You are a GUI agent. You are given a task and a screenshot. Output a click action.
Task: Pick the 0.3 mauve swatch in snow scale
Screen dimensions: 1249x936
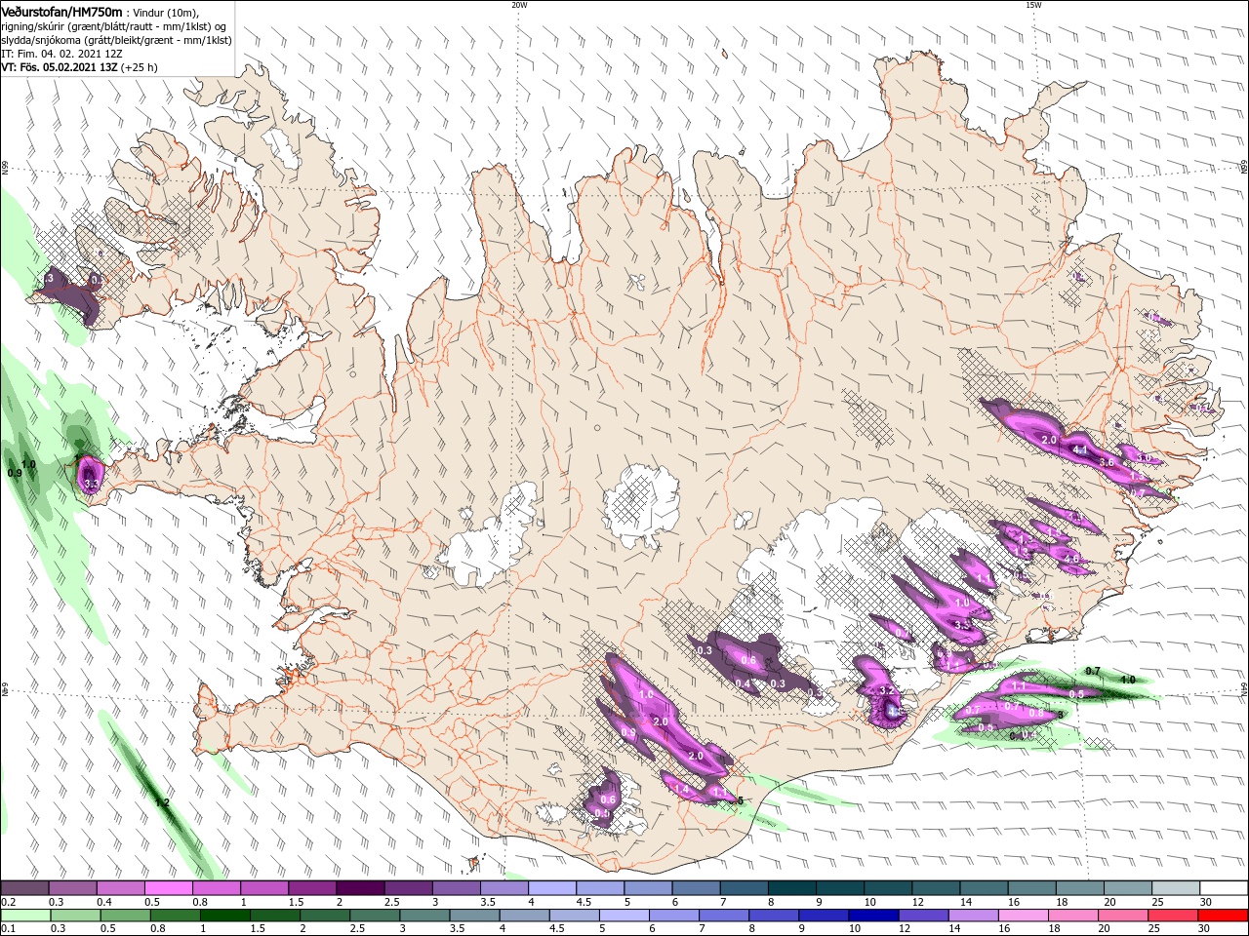tap(72, 888)
